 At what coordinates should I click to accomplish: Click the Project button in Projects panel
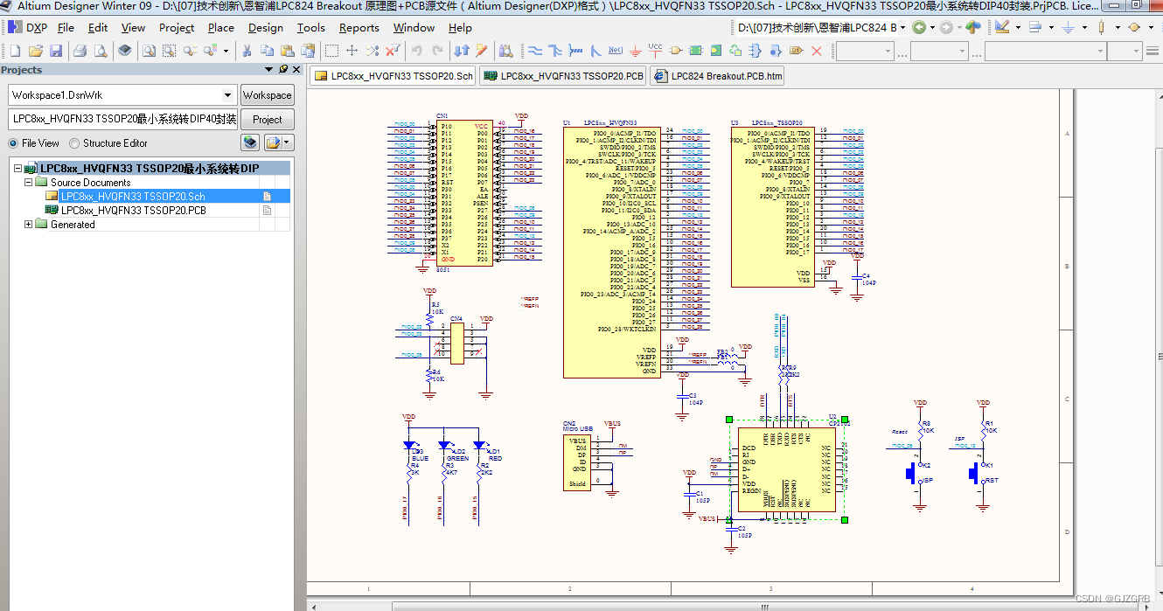(x=267, y=119)
